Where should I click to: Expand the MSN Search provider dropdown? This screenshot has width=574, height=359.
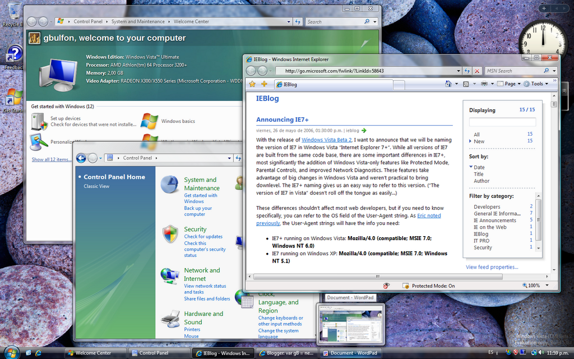click(554, 71)
